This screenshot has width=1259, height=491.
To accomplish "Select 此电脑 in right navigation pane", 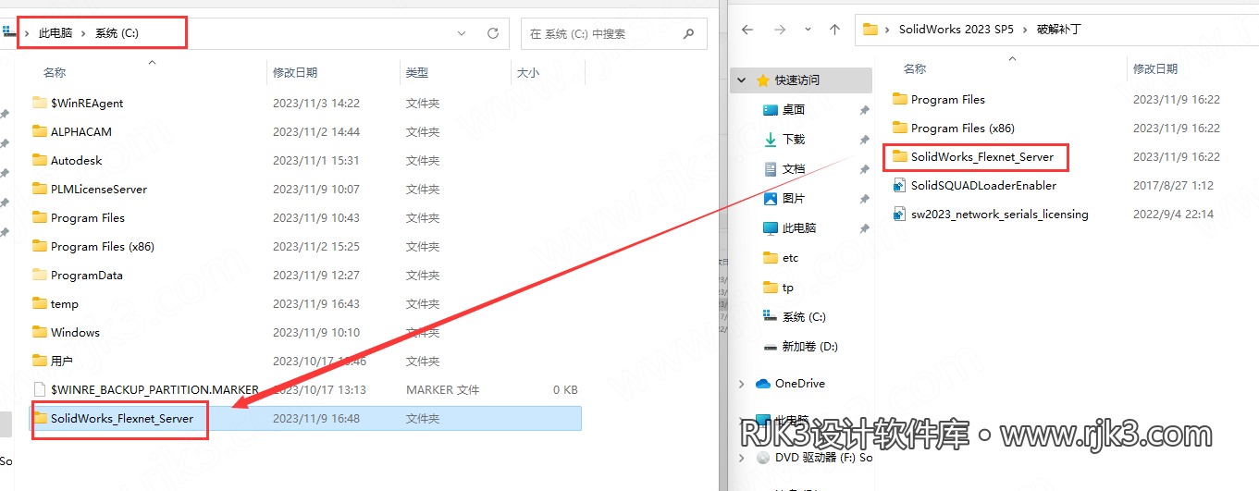I will pos(799,227).
